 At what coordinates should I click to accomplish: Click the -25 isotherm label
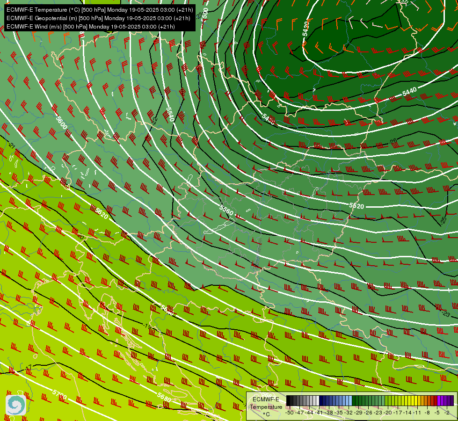pos(443,220)
